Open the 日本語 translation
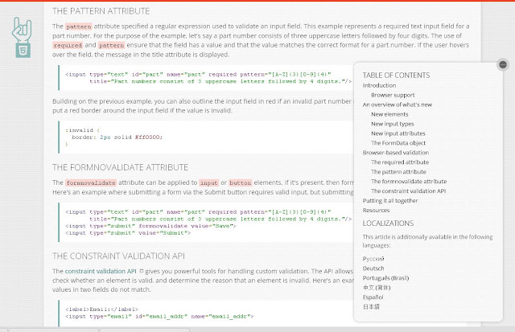 (x=371, y=307)
